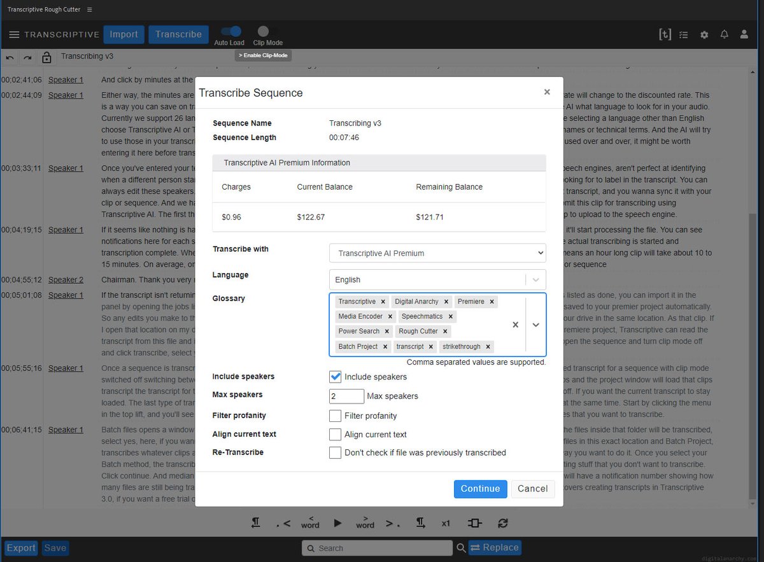Click the $121.71 remaining balance value
Image resolution: width=764 pixels, height=562 pixels.
coord(430,217)
